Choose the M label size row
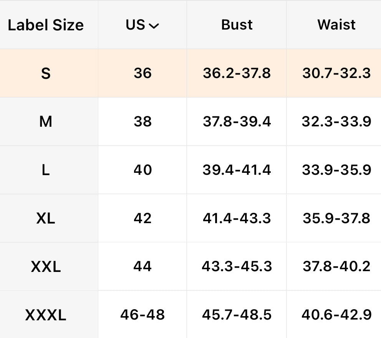Viewport: 381px width, 338px height. (46, 122)
